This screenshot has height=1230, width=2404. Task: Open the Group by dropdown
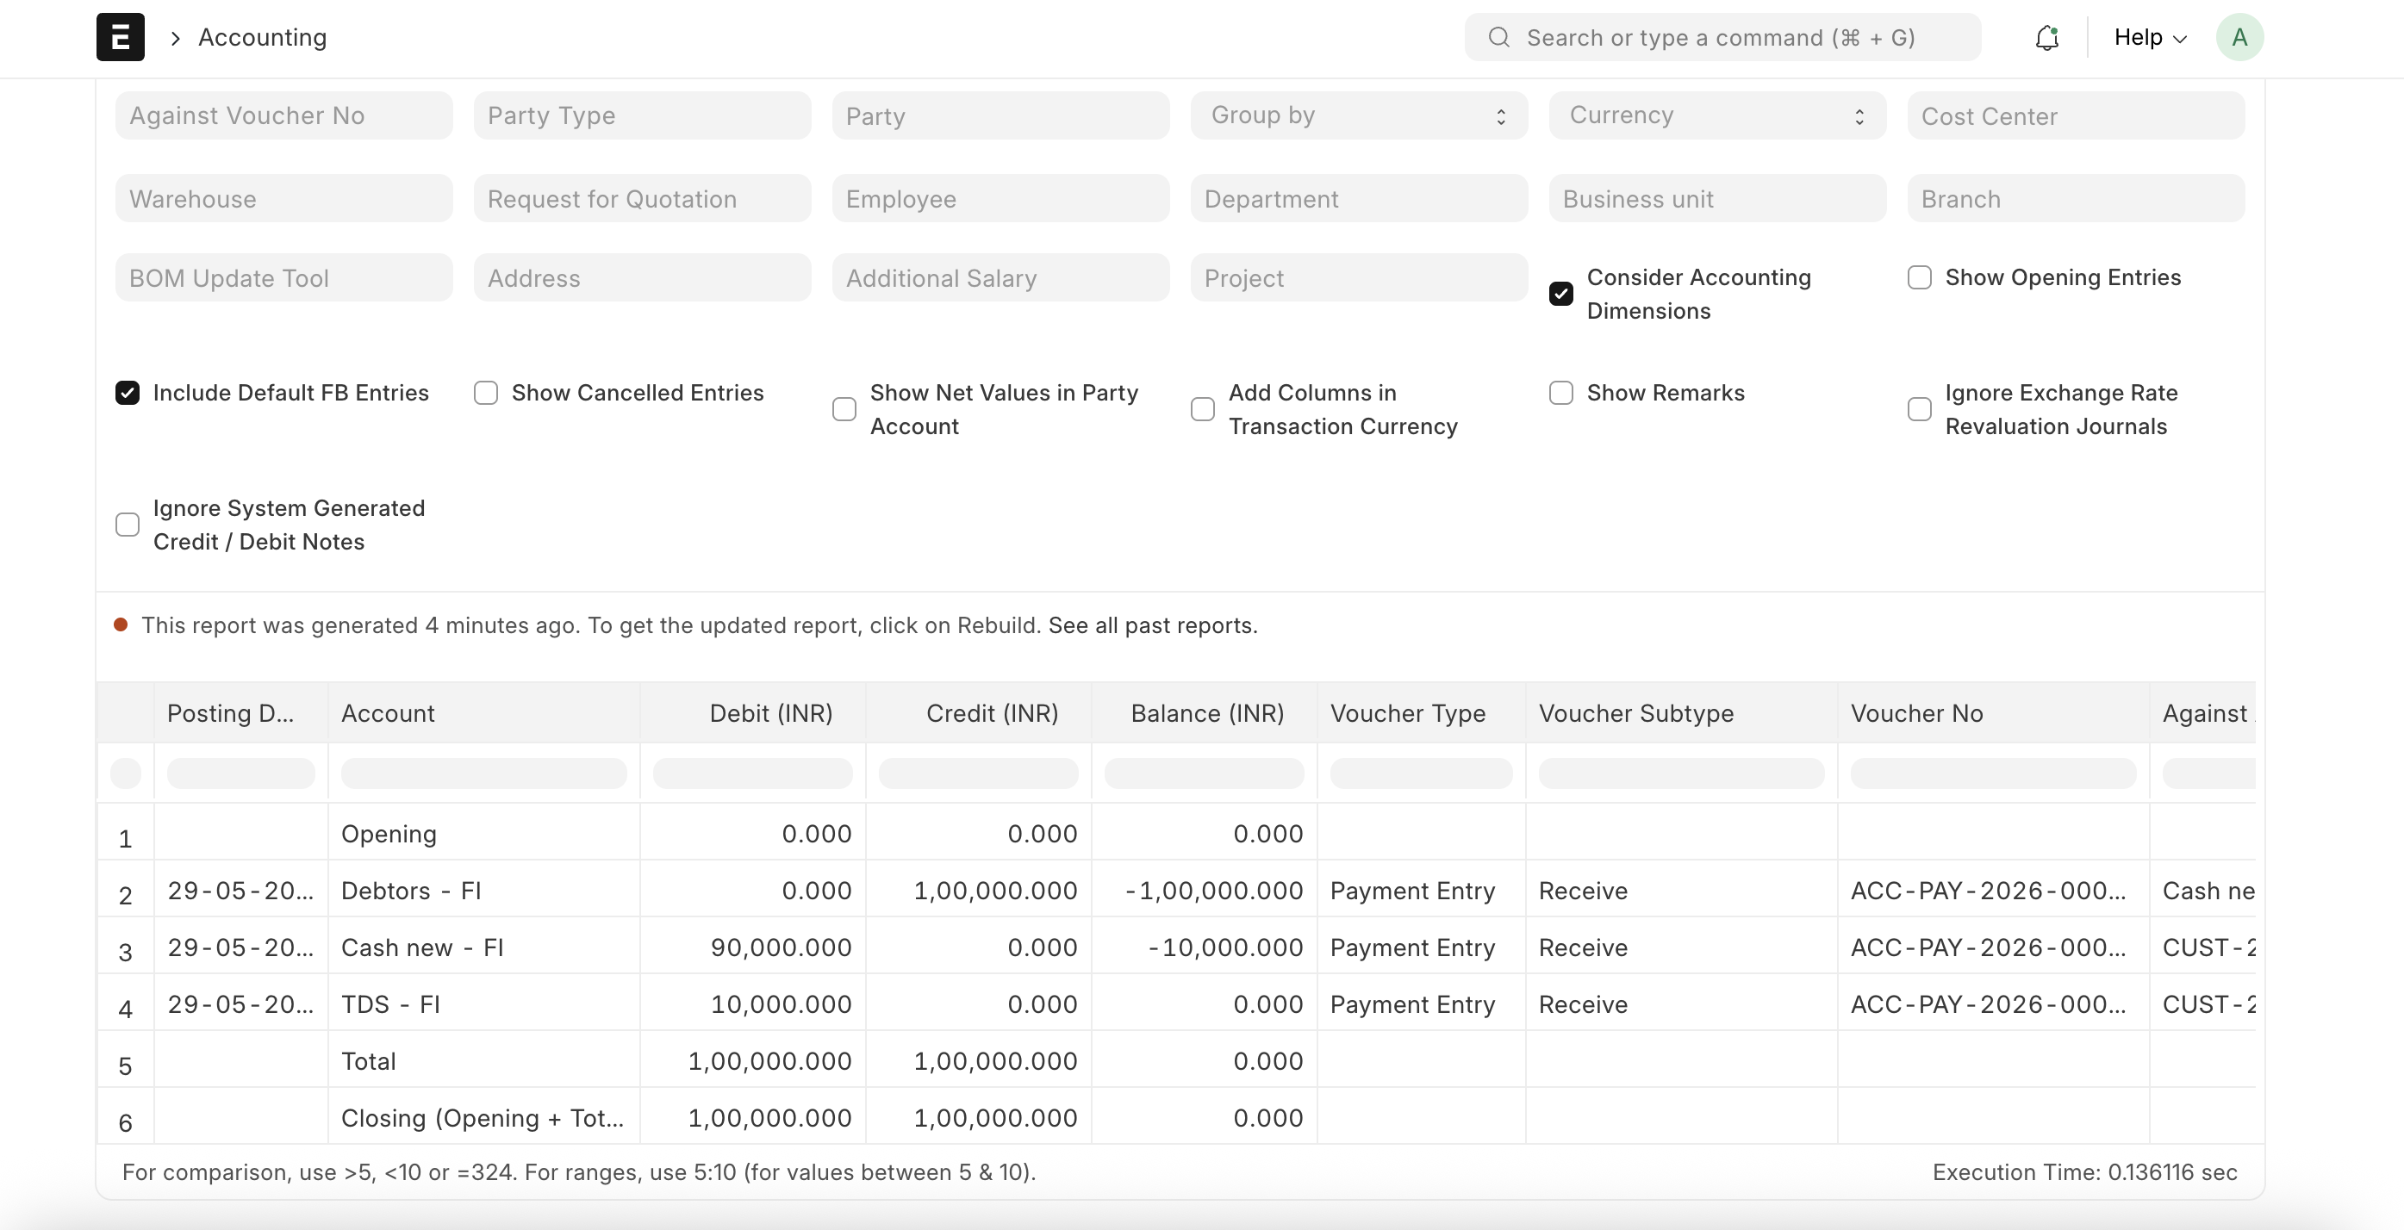(1359, 115)
